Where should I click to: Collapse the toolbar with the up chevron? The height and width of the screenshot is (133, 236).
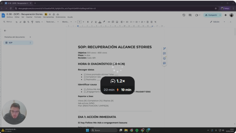pos(230,22)
